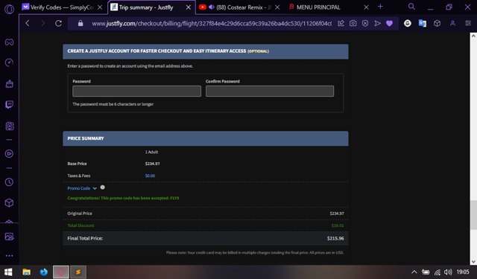Open Sublime Text from taskbar
The image size is (477, 279).
[x=78, y=272]
